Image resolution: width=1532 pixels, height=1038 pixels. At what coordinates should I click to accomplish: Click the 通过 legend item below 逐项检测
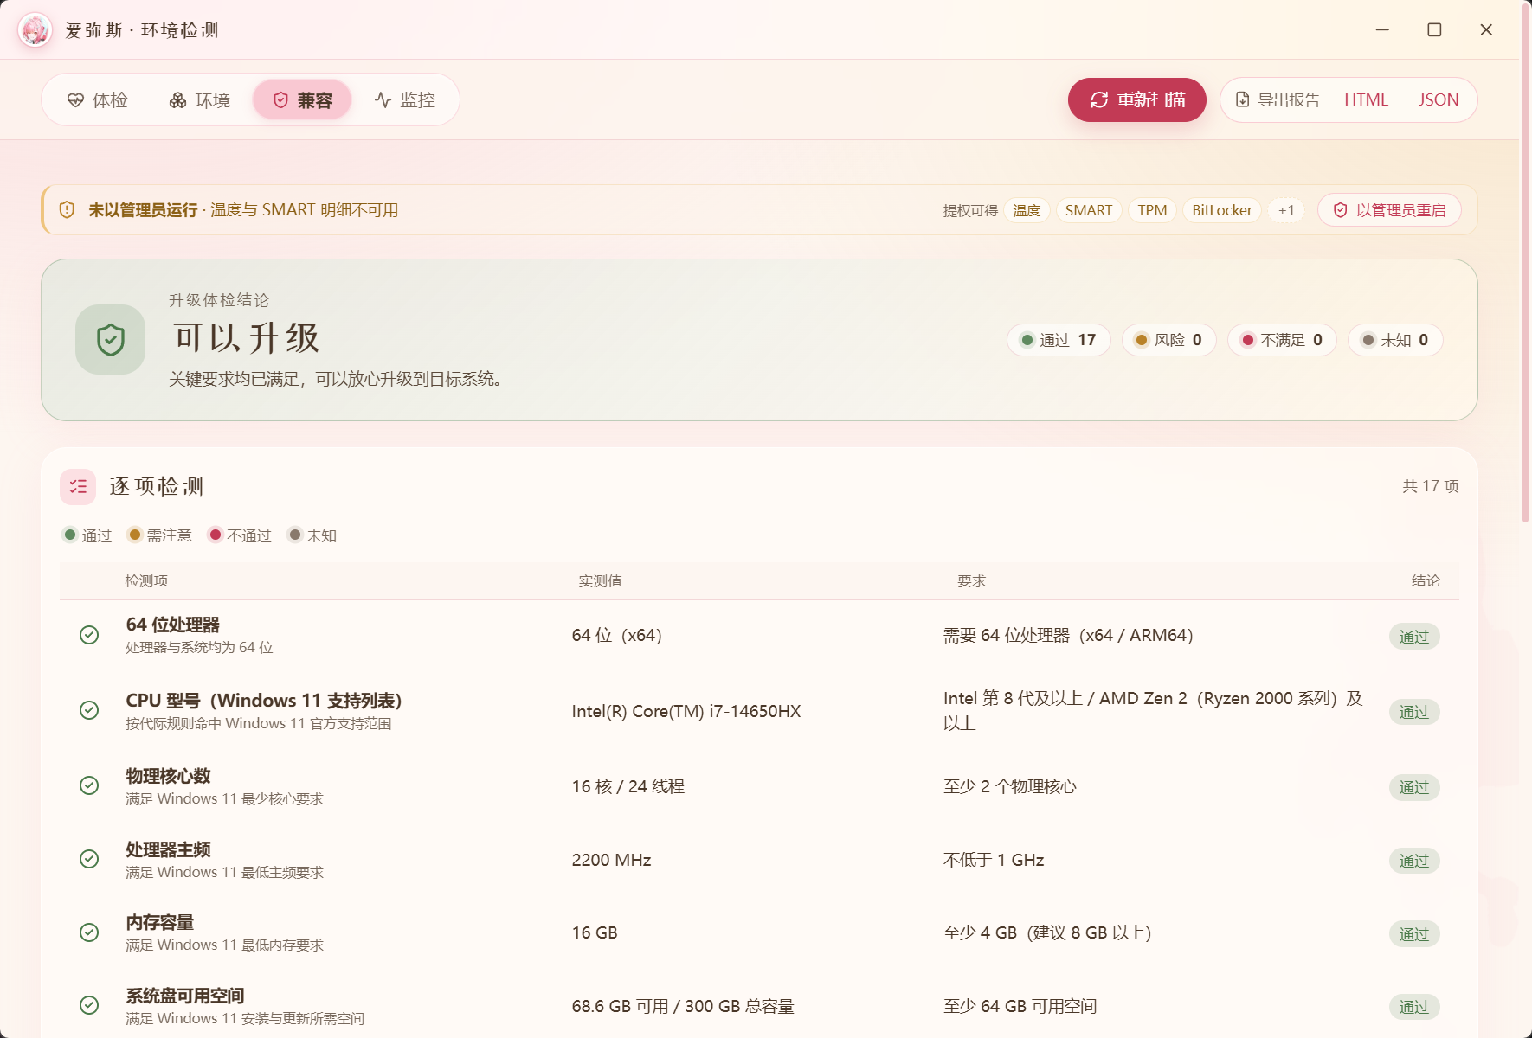coord(87,535)
